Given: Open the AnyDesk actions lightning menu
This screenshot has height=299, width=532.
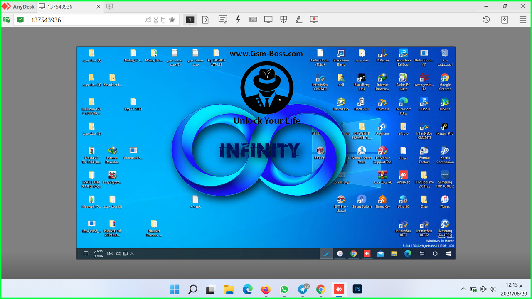Looking at the screenshot, I should point(238,20).
